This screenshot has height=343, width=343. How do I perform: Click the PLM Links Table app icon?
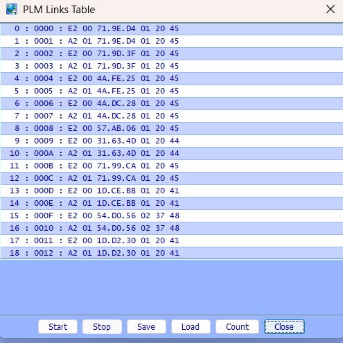pos(12,10)
